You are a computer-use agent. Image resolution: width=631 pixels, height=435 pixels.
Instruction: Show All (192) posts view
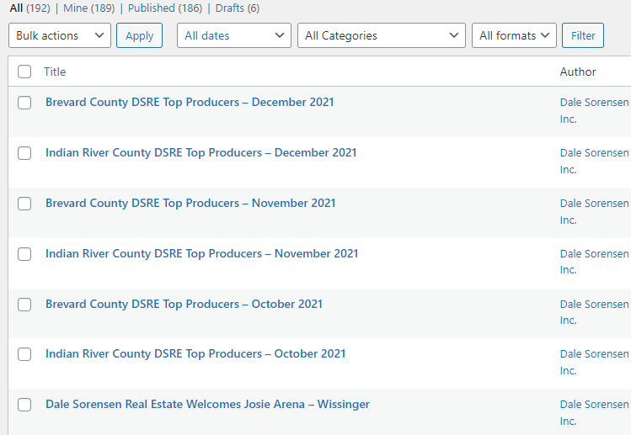coord(29,8)
